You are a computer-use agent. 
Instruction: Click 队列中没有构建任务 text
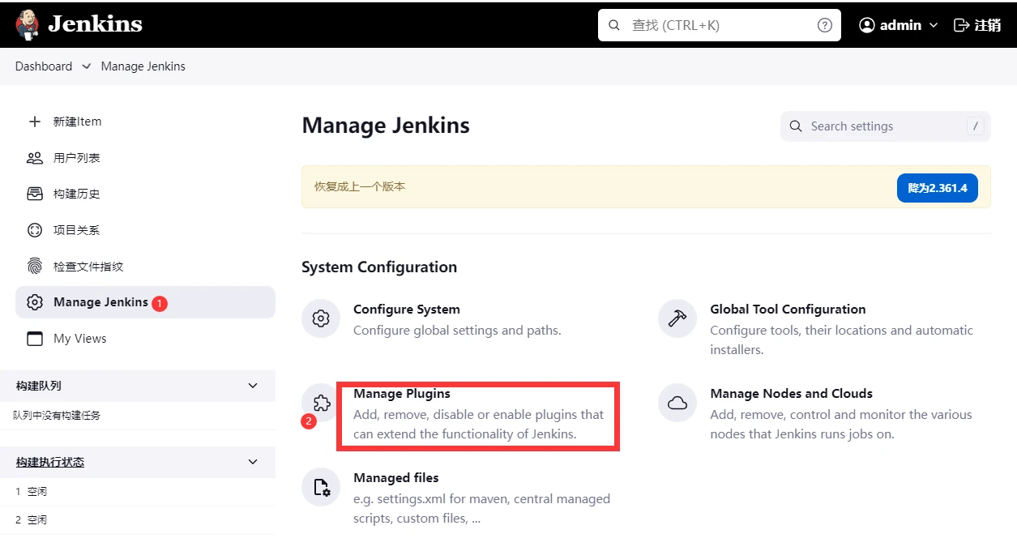coord(57,415)
